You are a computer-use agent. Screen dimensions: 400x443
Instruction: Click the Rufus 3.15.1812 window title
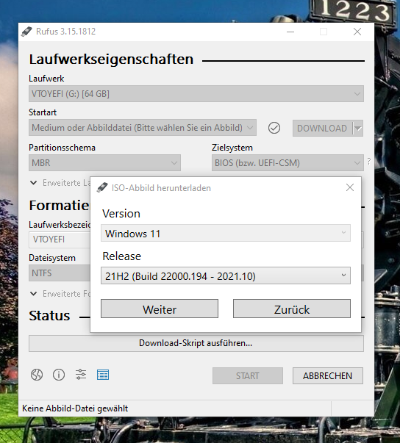pos(66,32)
